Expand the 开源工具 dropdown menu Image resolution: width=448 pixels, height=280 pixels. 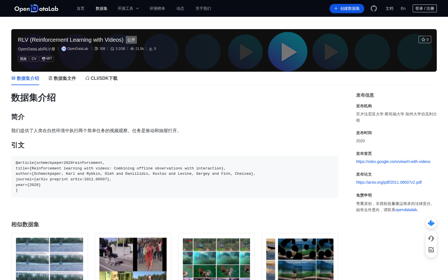click(128, 8)
